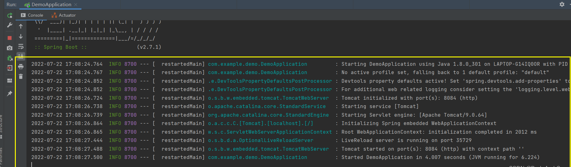Close the DemoApplication run tab
Screen dimensions: 571x167
[x=76, y=5]
